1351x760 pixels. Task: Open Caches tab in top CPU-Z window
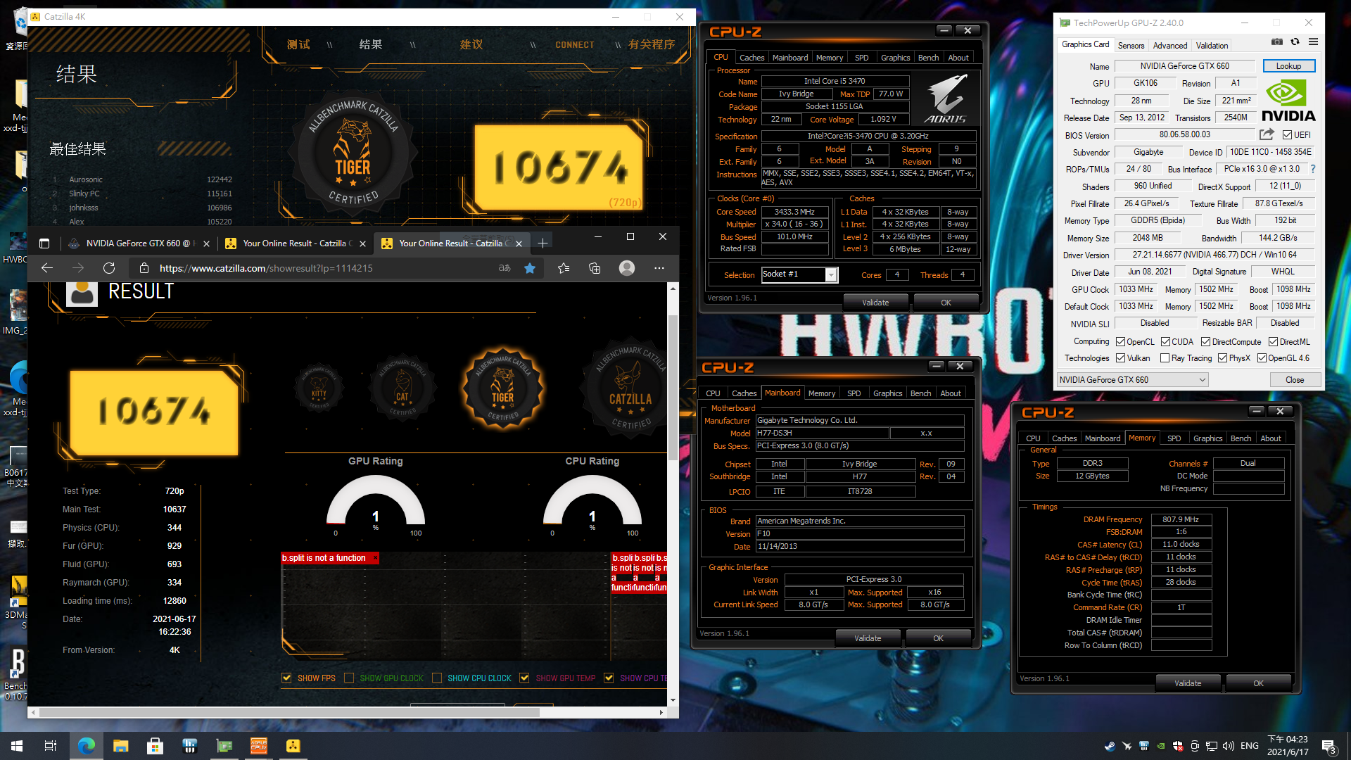751,58
